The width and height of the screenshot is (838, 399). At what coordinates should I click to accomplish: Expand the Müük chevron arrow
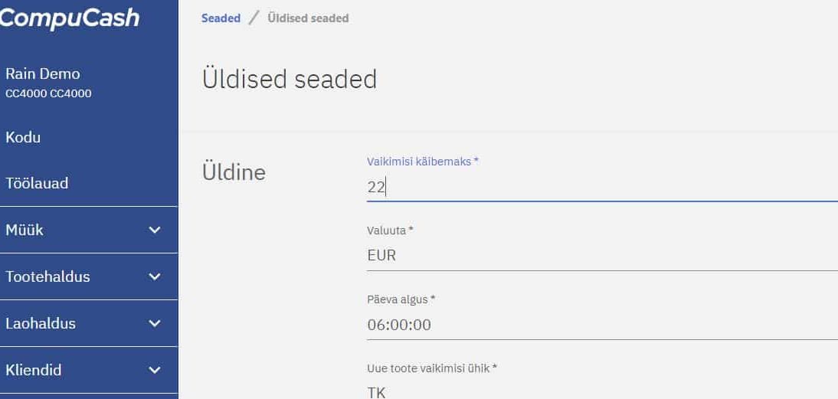[155, 230]
